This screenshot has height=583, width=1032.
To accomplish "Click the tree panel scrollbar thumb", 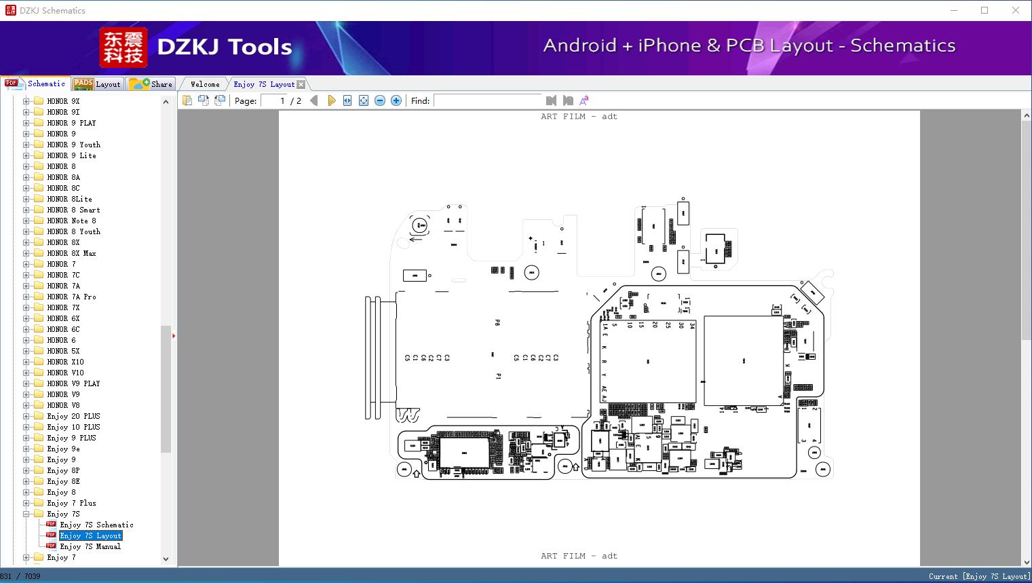I will point(166,389).
